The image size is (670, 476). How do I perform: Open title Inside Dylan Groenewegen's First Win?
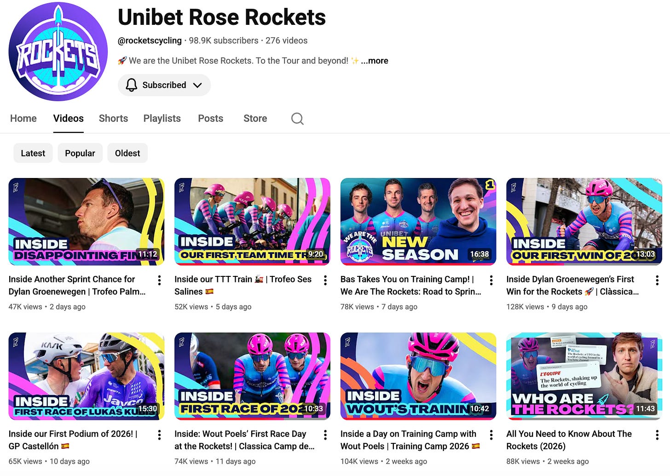pos(572,285)
